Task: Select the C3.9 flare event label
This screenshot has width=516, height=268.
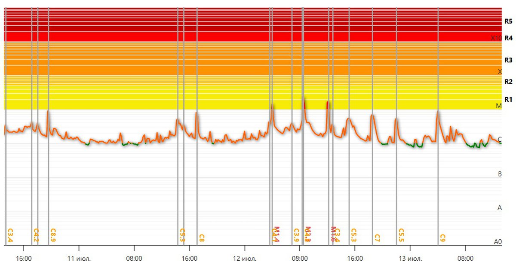Action: (x=296, y=235)
